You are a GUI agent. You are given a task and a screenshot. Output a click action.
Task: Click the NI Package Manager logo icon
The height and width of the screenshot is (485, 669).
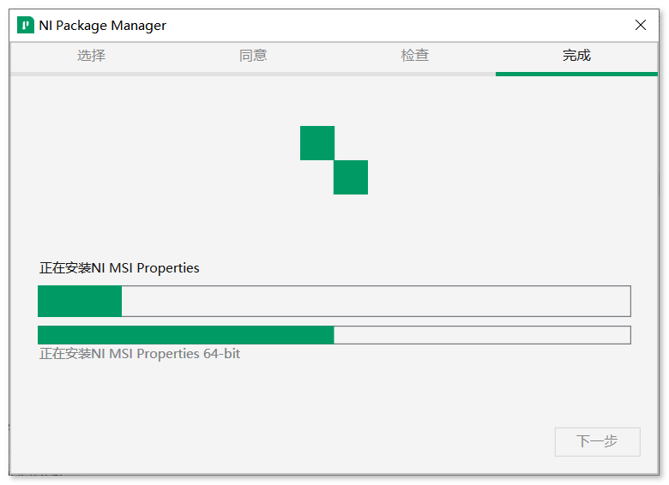[x=26, y=25]
